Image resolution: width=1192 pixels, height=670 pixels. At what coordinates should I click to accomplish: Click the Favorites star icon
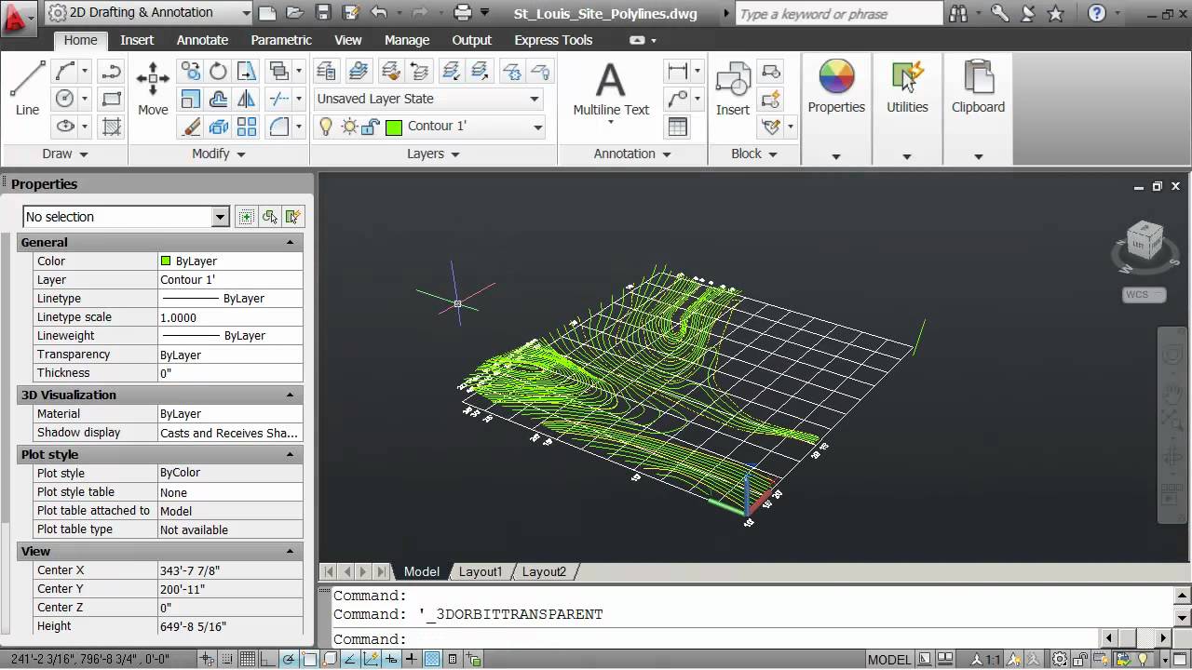pos(1055,13)
